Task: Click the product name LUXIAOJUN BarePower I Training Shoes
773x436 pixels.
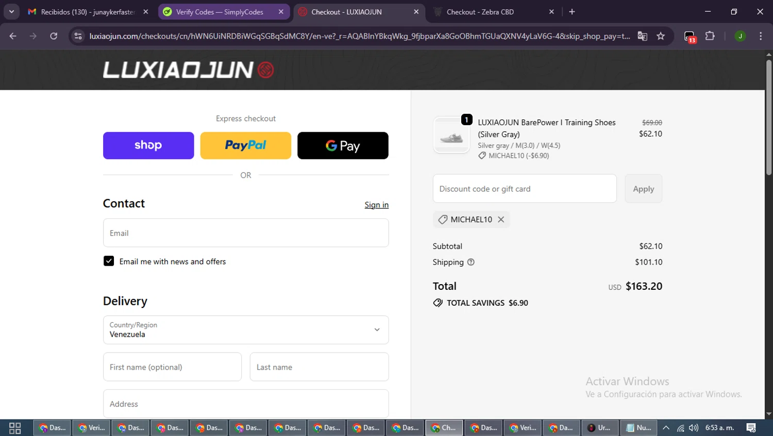Action: [x=547, y=128]
